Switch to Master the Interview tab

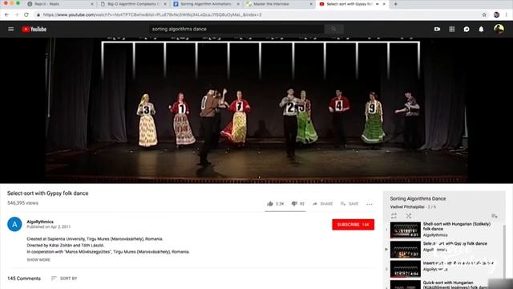point(280,4)
